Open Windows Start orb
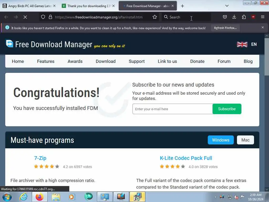 coord(7,197)
